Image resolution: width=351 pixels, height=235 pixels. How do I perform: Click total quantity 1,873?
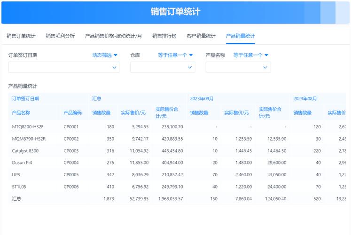[109, 199]
